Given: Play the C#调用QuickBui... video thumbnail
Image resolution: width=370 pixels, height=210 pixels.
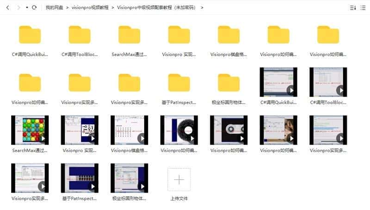Looking at the screenshot, I should (x=278, y=82).
